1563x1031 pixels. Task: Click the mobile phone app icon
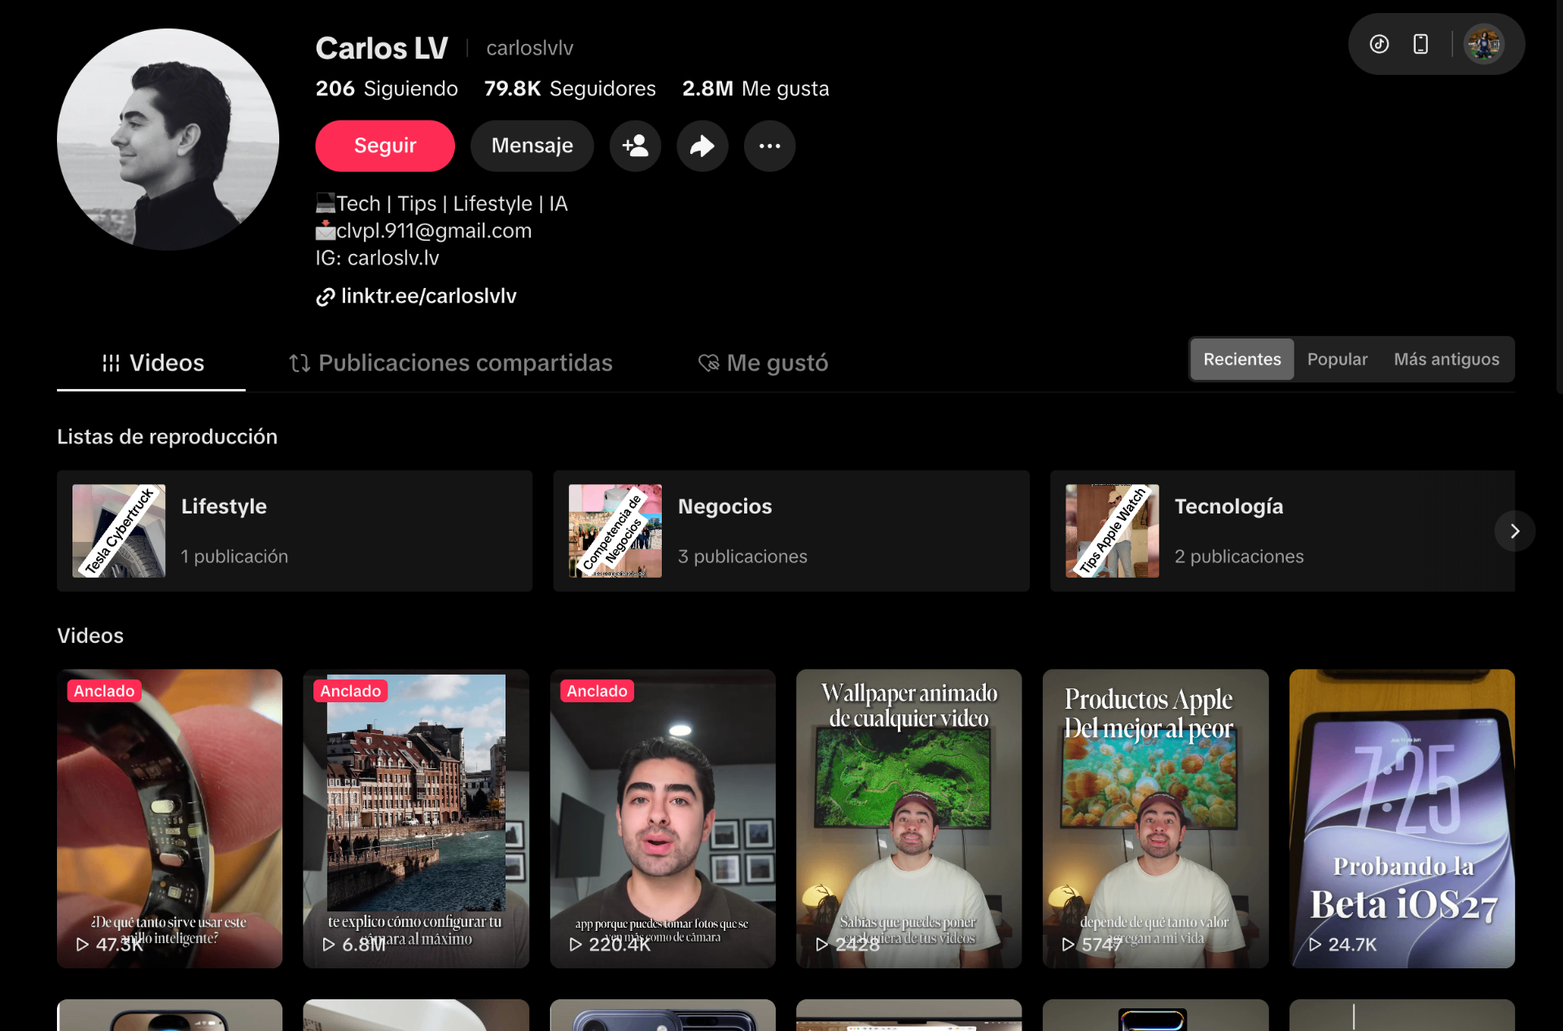click(1421, 44)
